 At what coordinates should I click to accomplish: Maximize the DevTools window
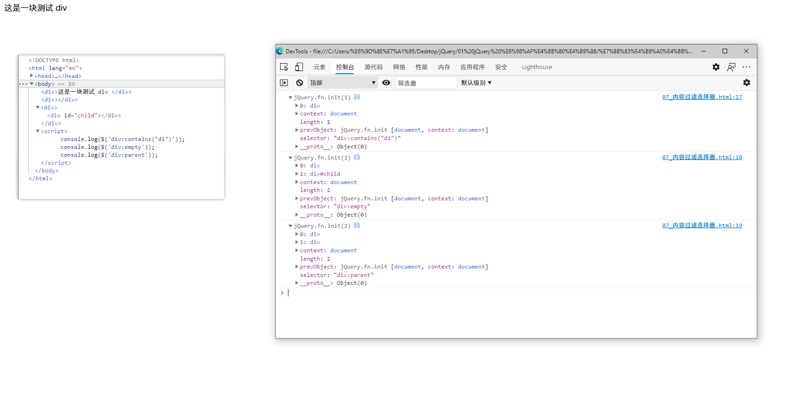pos(725,51)
